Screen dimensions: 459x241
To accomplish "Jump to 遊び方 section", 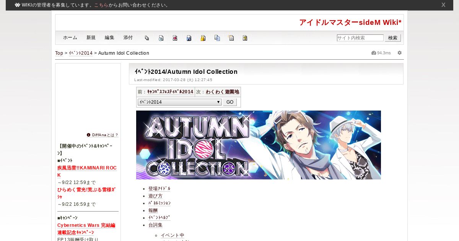I will click(155, 196).
